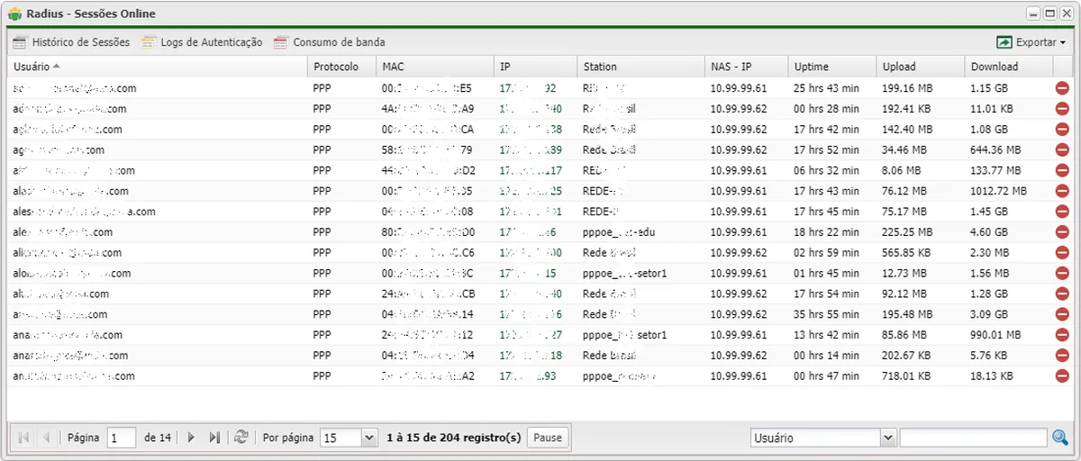1081x461 pixels.
Task: Disconnect session with uptime 02 hrs 59 min
Action: coord(1063,253)
